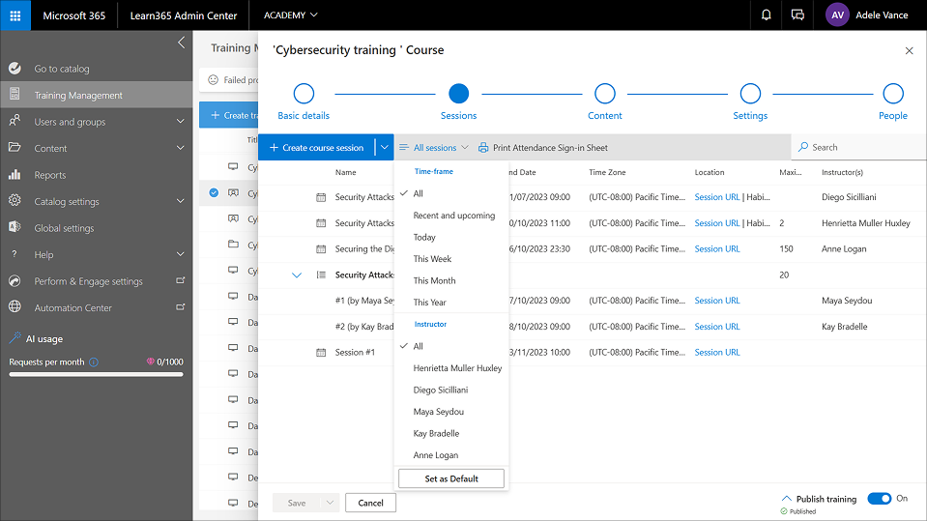Click the Requests per month info icon
This screenshot has height=521, width=927.
(94, 362)
